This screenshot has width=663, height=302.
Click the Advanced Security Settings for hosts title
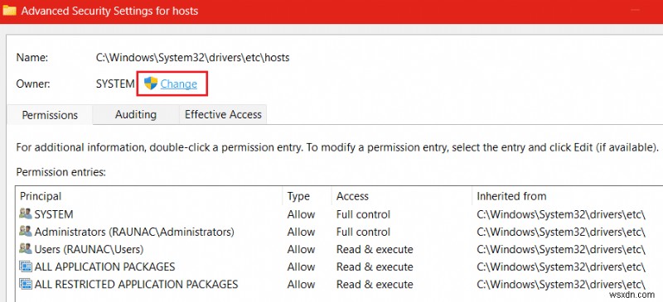tap(109, 11)
